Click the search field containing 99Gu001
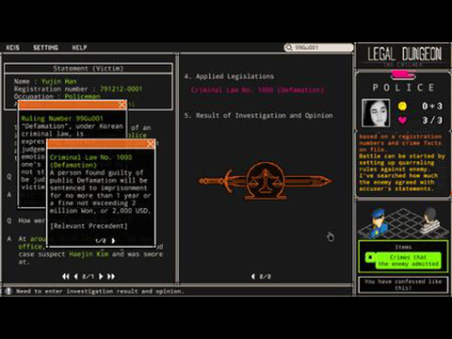 (319, 47)
